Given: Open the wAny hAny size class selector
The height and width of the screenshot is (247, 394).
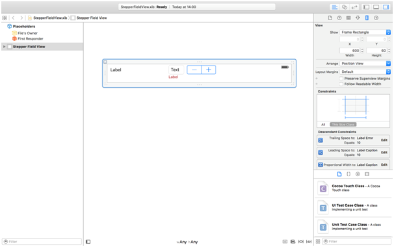Looking at the screenshot, I should click(187, 242).
